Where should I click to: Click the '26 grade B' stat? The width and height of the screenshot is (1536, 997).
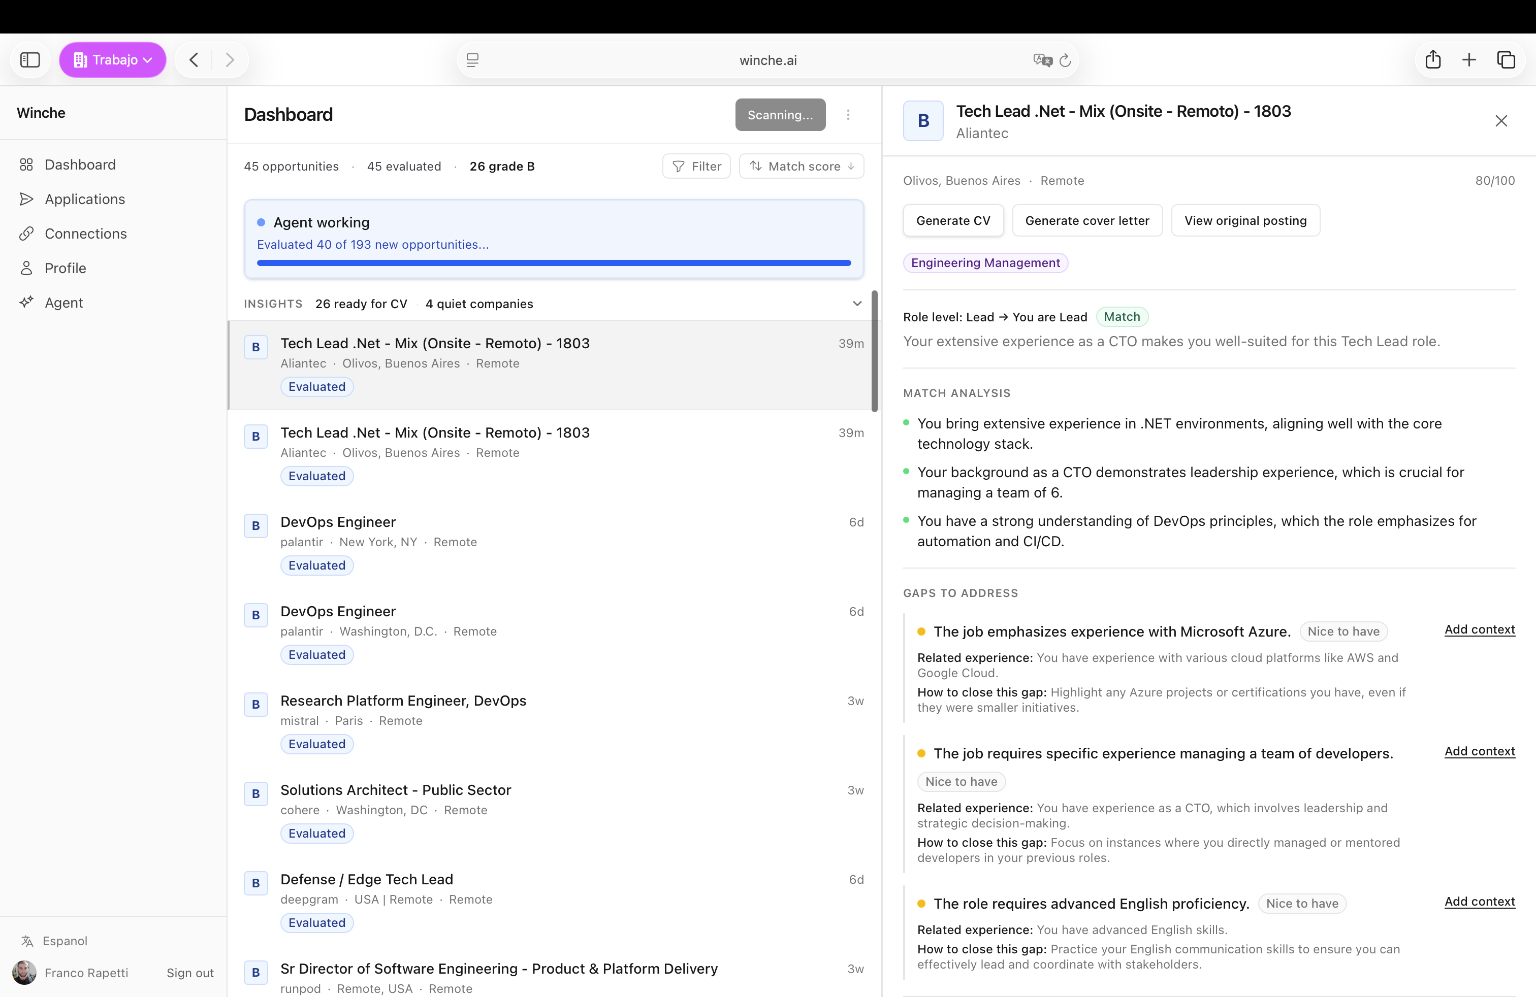(502, 167)
